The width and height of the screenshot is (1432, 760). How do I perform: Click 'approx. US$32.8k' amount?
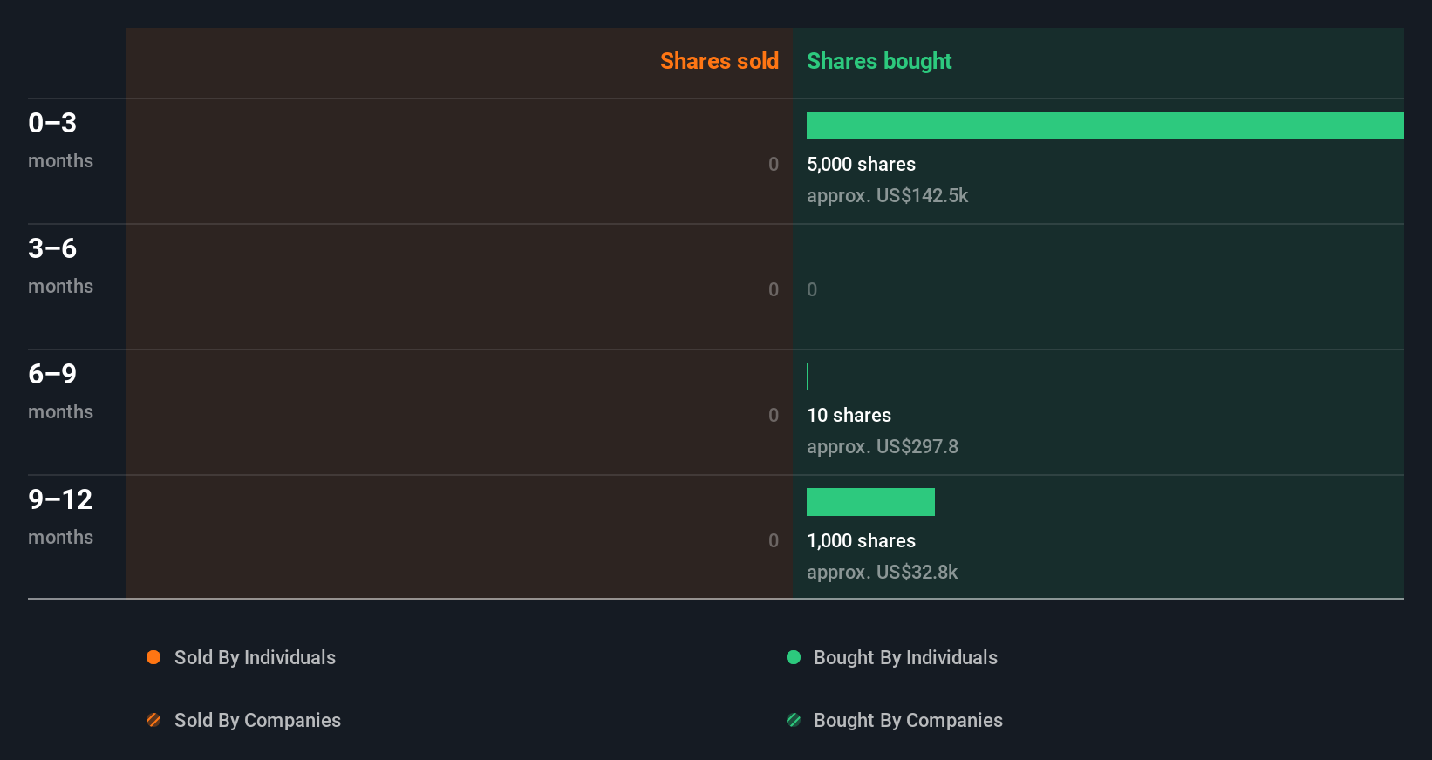pos(882,572)
